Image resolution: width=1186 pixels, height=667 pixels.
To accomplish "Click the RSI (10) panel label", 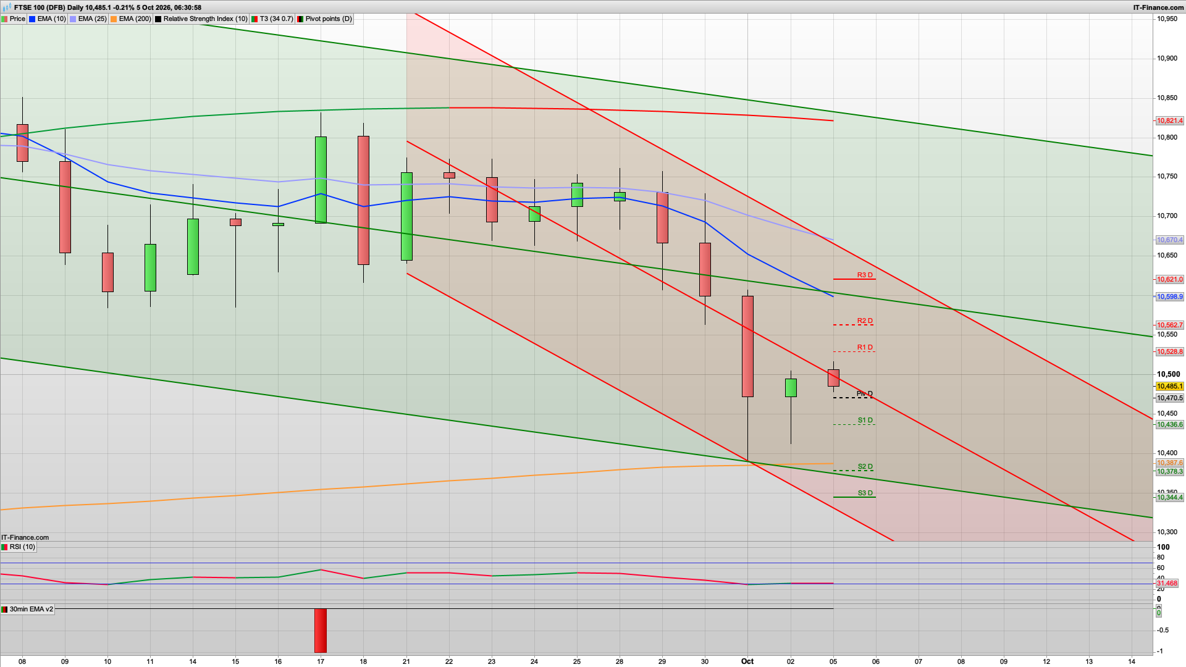I will click(19, 547).
